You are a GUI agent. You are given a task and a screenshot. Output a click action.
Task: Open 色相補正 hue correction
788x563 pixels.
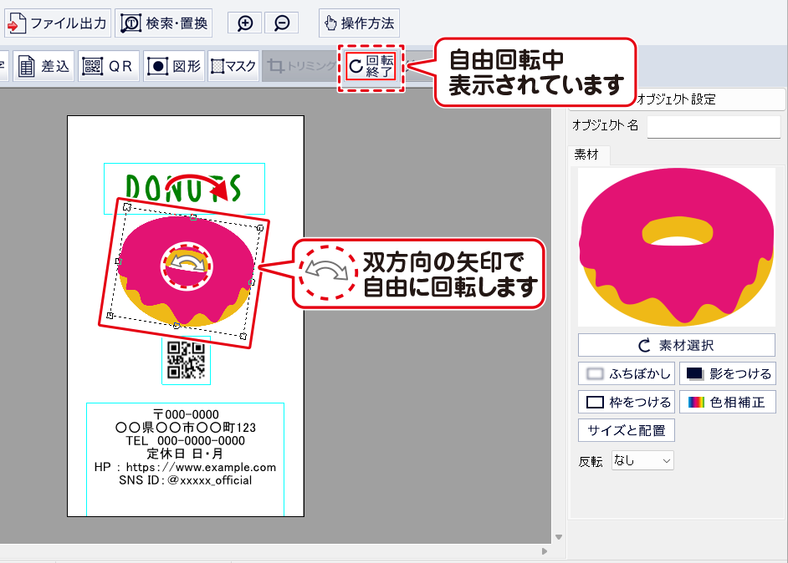pos(727,402)
